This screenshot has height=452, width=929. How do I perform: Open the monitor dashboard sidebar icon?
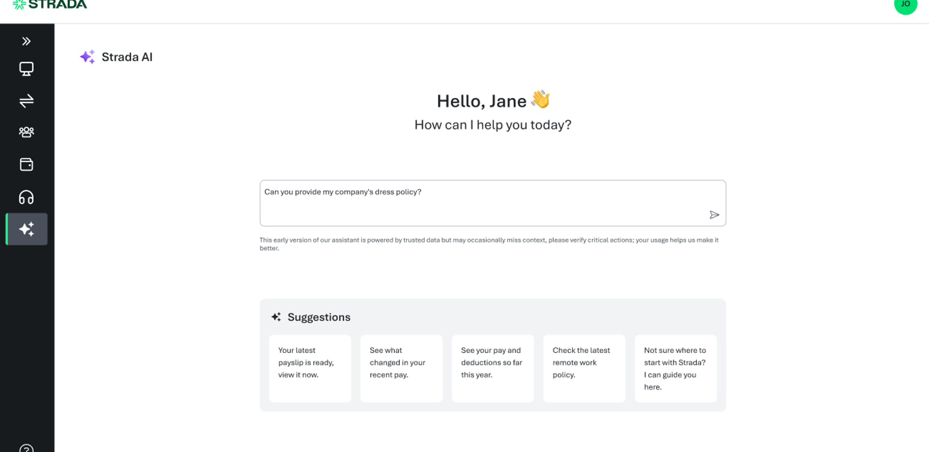[x=26, y=69]
